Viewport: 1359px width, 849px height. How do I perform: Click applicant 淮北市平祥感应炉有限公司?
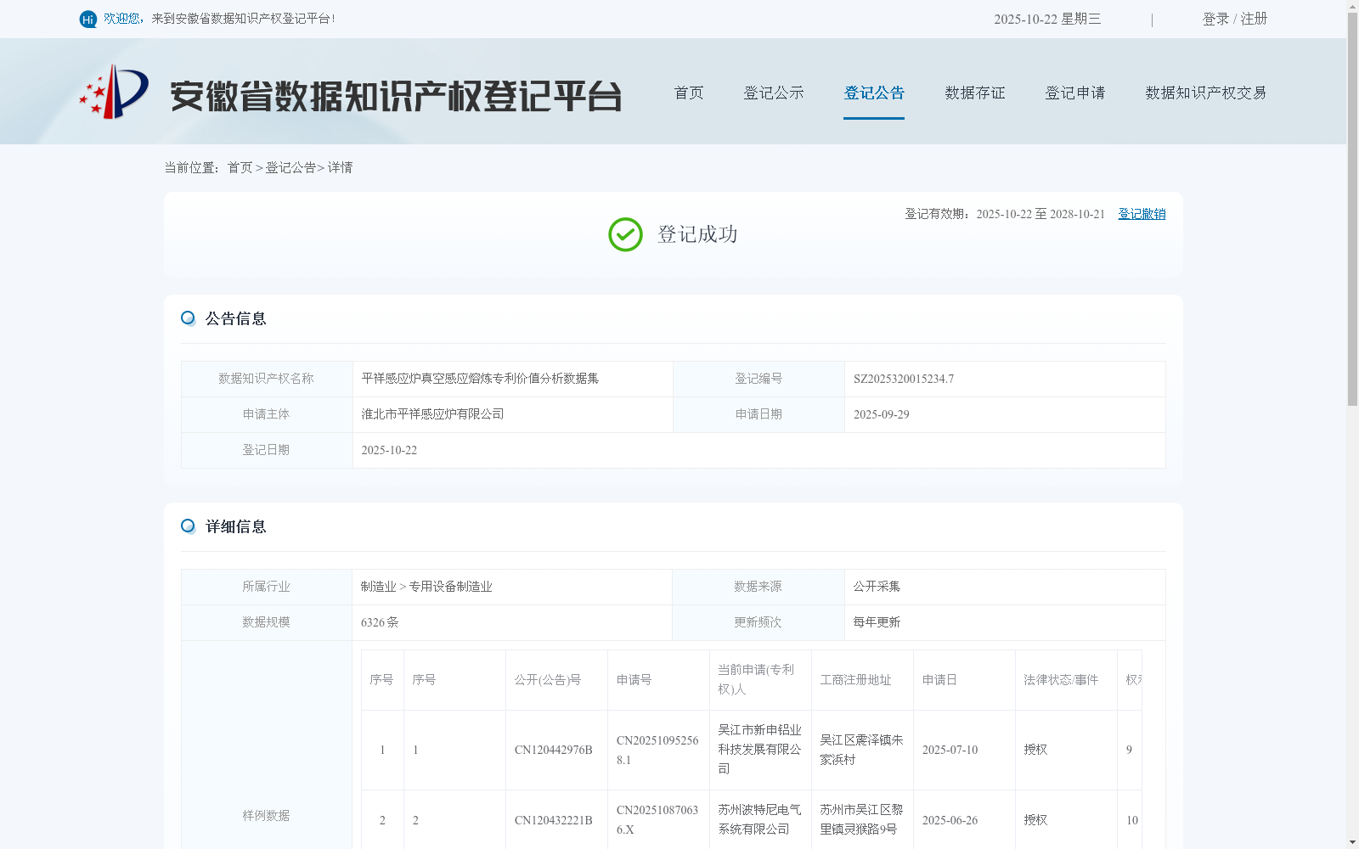[x=432, y=414]
